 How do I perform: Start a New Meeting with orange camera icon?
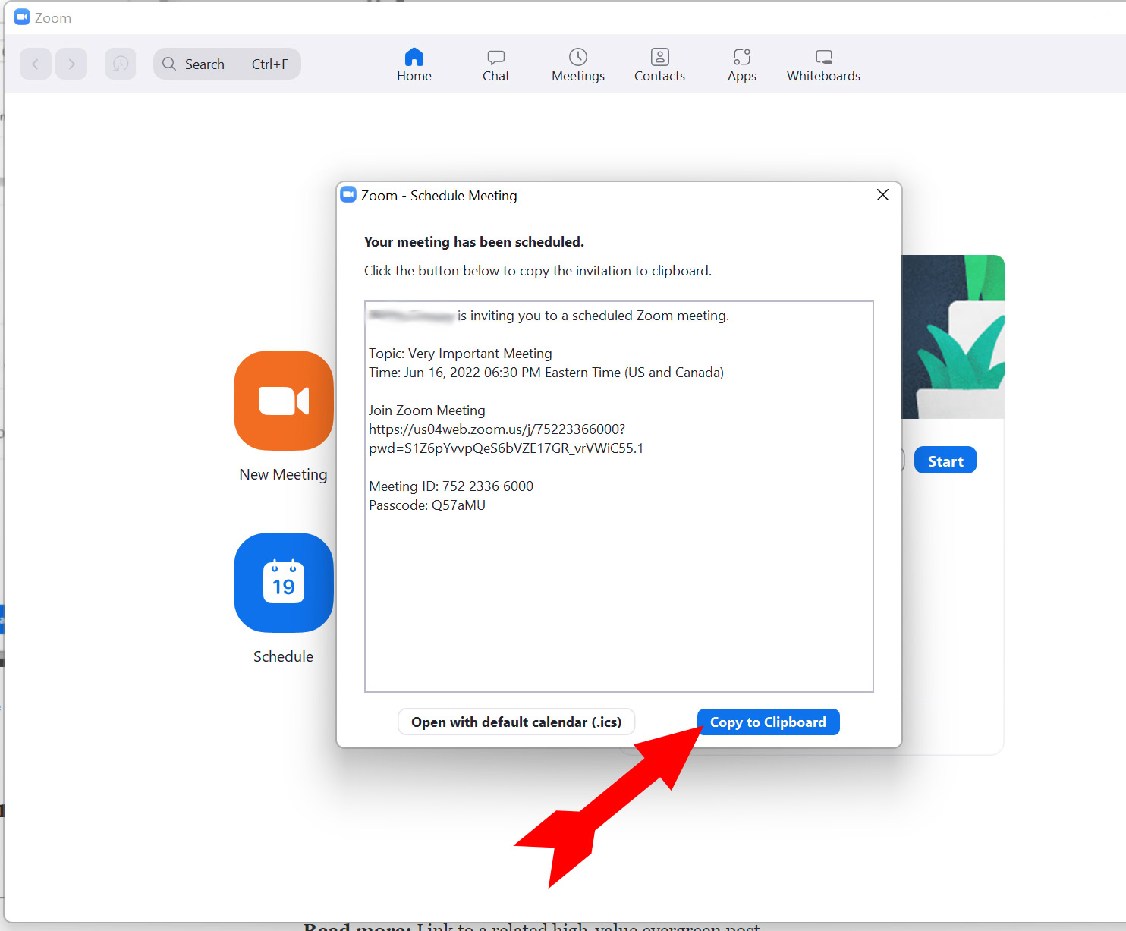(284, 401)
